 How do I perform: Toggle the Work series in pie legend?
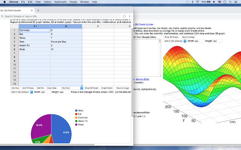pos(81,111)
